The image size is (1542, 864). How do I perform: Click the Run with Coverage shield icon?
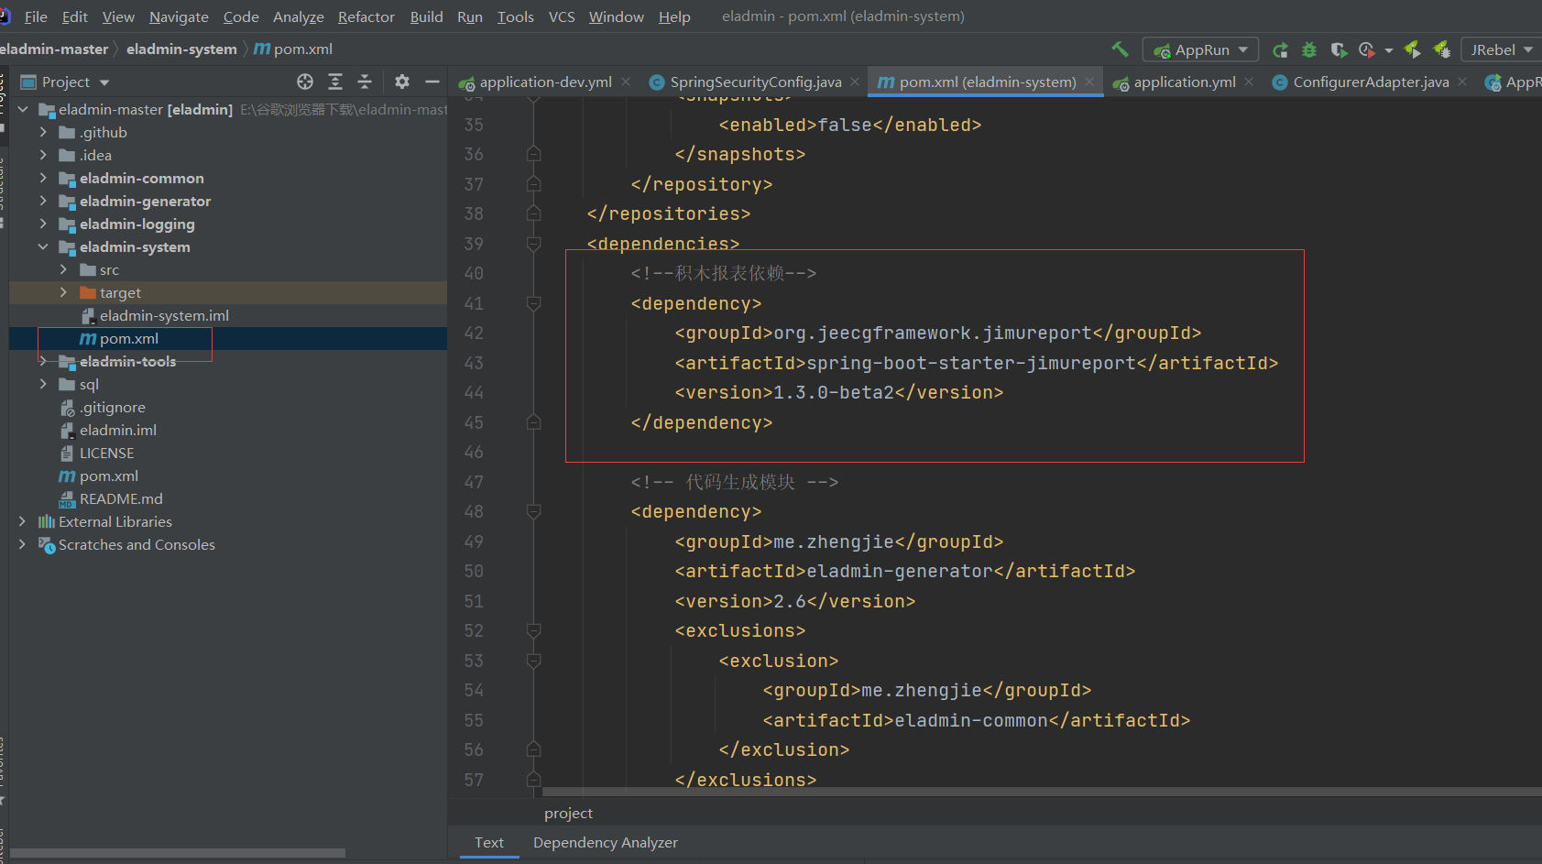tap(1339, 49)
